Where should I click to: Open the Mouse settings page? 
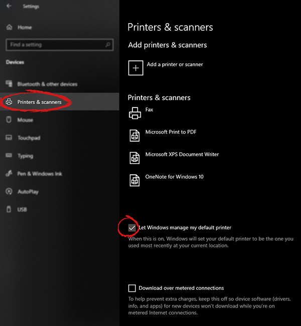[x=25, y=120]
